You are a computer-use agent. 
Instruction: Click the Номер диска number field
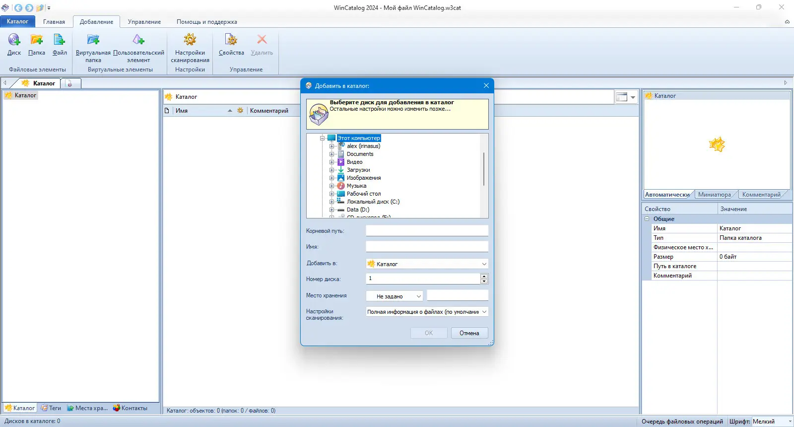tap(423, 279)
